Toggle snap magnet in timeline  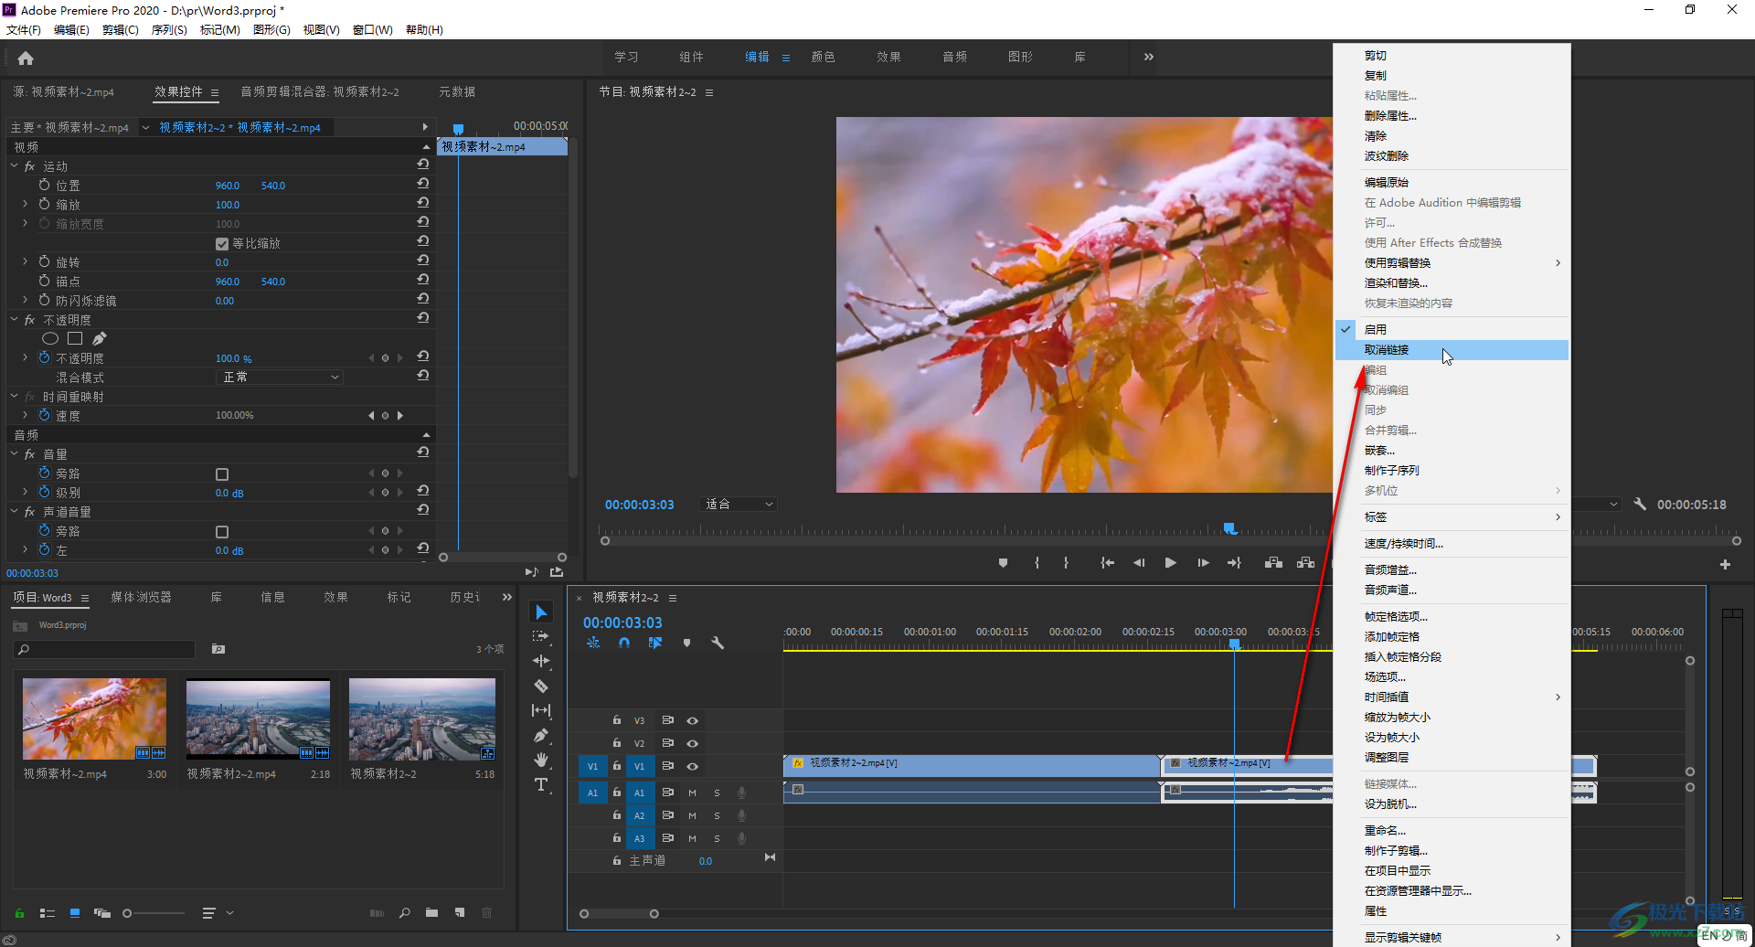[x=624, y=643]
